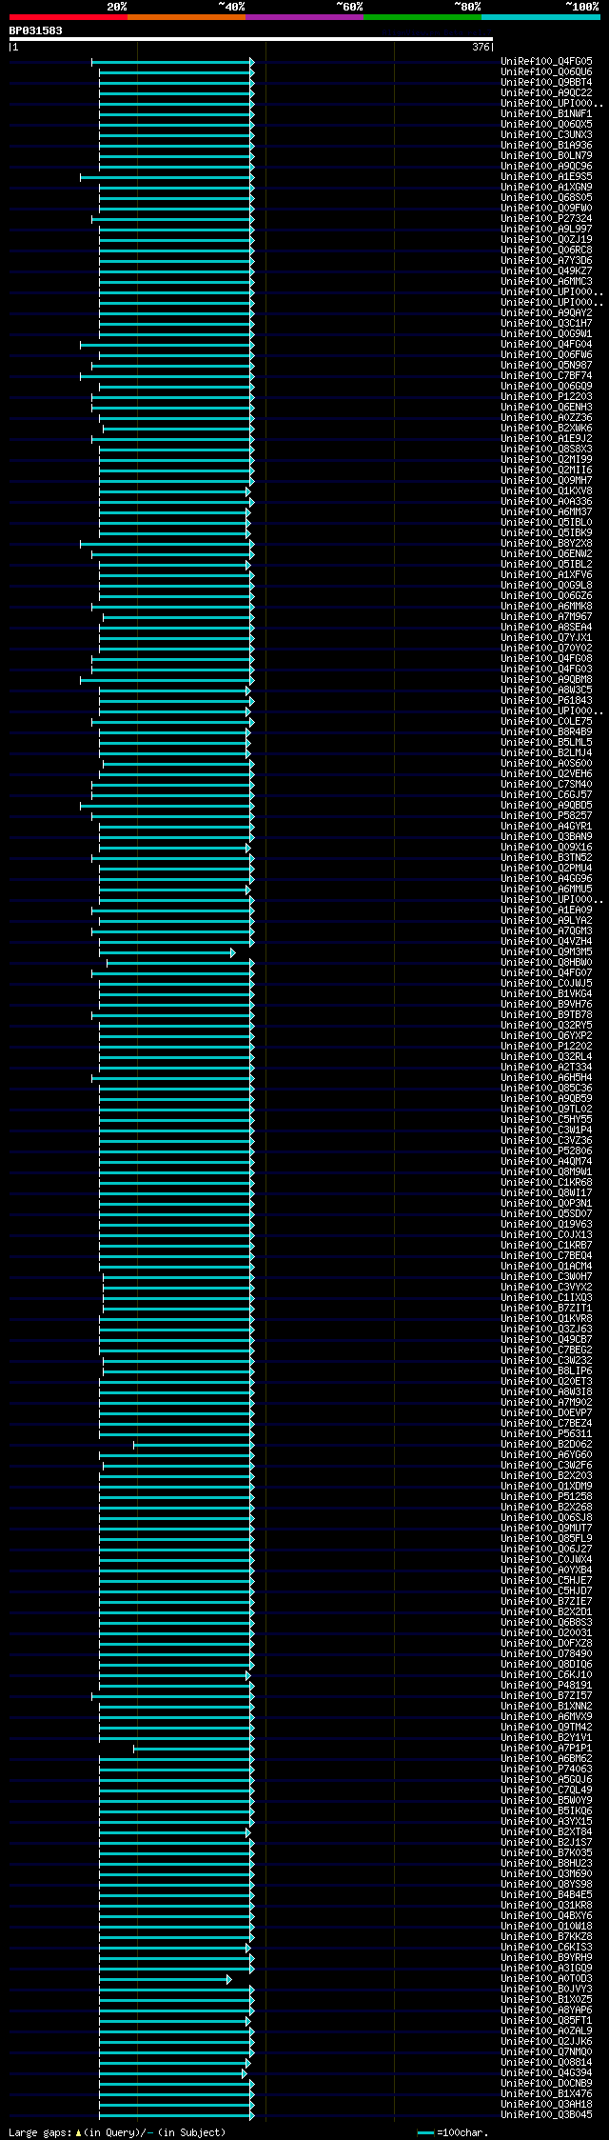Click the UniRef100_Q5N987 label
The width and height of the screenshot is (609, 2140).
coord(546,365)
